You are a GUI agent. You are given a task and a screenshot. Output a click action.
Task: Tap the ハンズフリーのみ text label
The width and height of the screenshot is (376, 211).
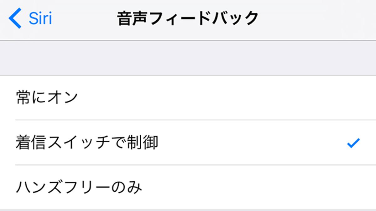(79, 188)
